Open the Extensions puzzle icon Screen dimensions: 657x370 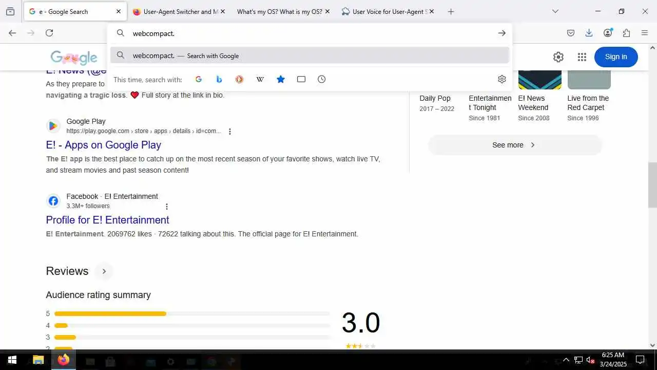(626, 33)
